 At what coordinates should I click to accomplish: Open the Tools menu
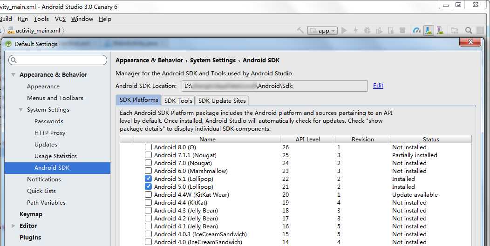point(41,19)
